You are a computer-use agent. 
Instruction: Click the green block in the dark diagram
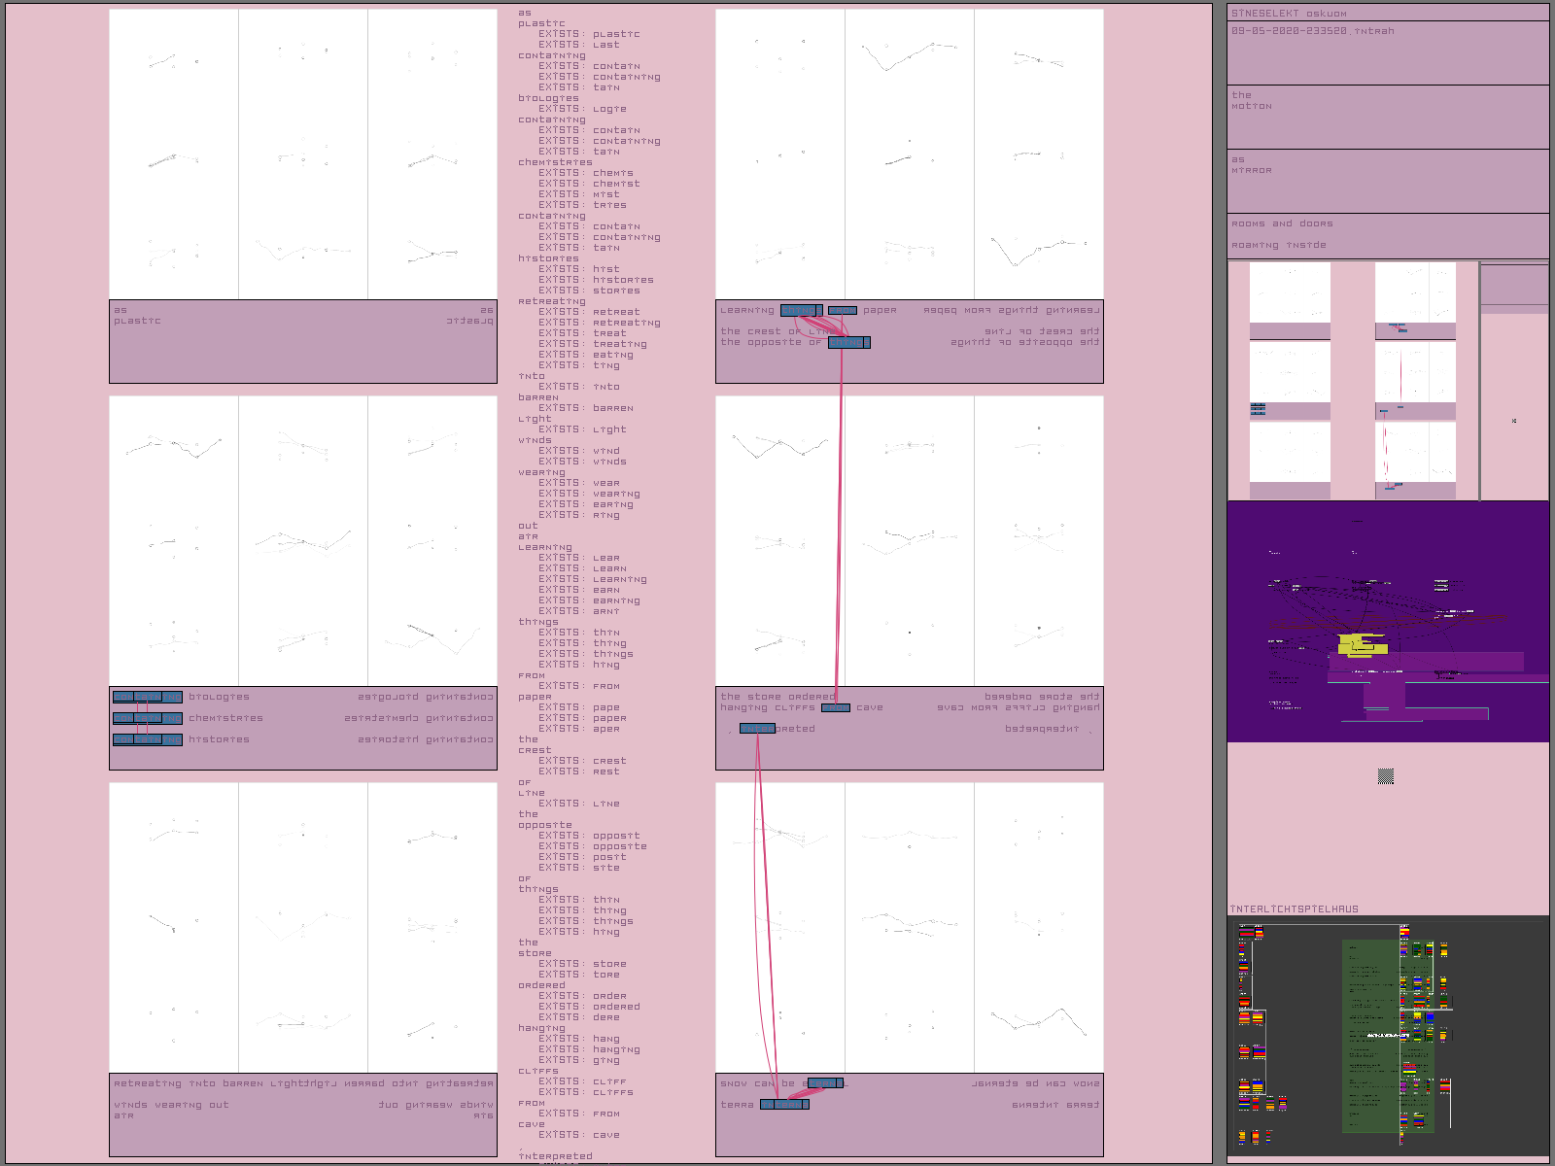pos(1368,1035)
